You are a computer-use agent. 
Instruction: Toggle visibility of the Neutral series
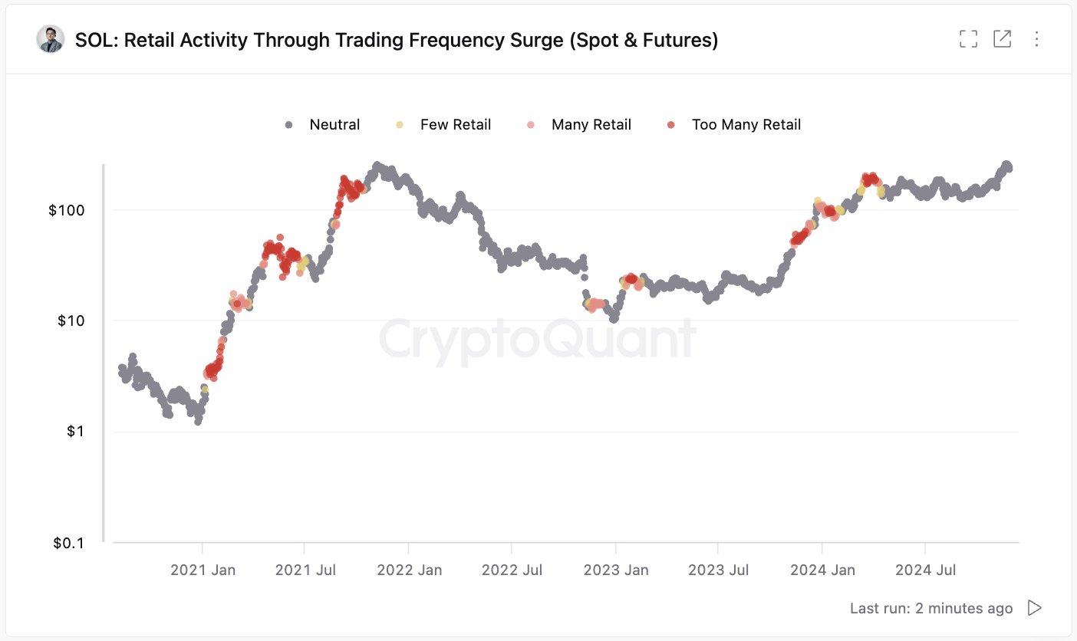click(287, 124)
